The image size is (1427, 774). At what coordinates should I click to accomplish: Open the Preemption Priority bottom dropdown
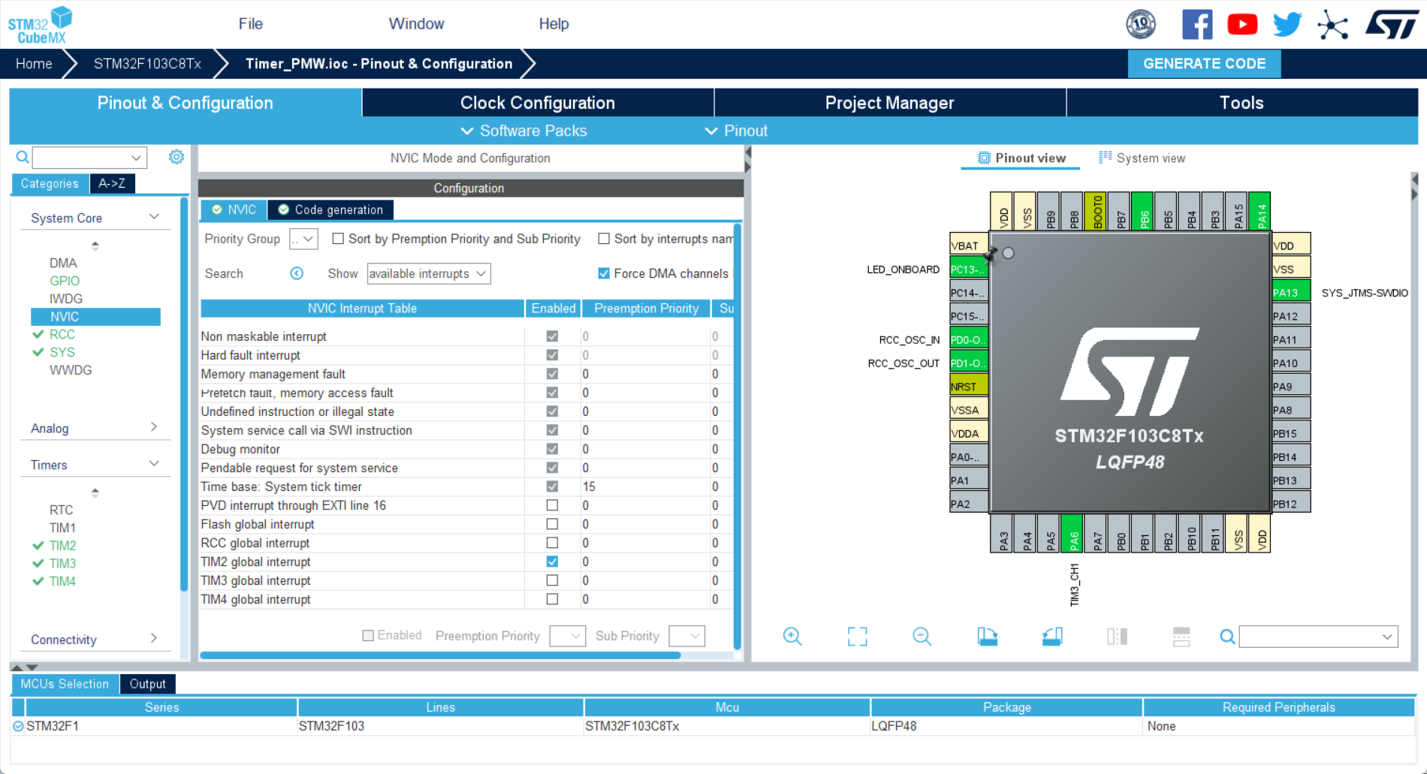click(x=568, y=636)
